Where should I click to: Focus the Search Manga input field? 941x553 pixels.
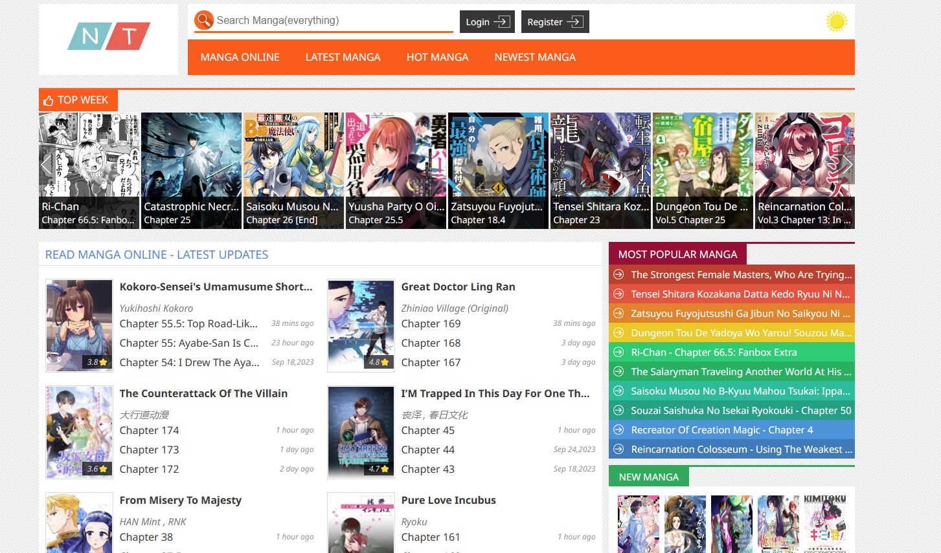pos(334,21)
